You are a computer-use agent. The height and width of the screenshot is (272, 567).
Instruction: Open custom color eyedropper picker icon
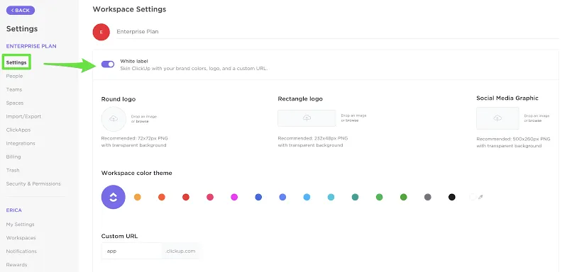(x=480, y=197)
